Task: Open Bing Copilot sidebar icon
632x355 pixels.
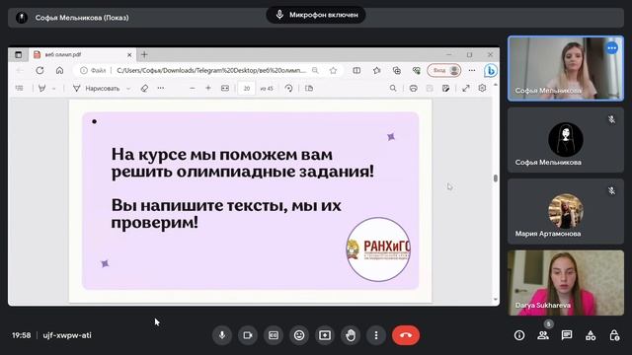Action: coord(491,70)
